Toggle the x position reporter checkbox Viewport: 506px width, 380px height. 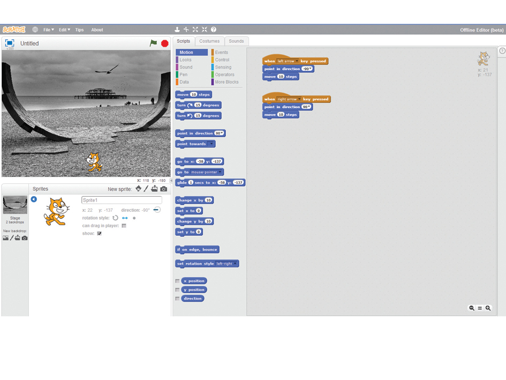[177, 281]
